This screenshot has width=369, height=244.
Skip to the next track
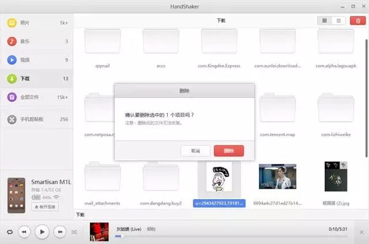(60, 232)
